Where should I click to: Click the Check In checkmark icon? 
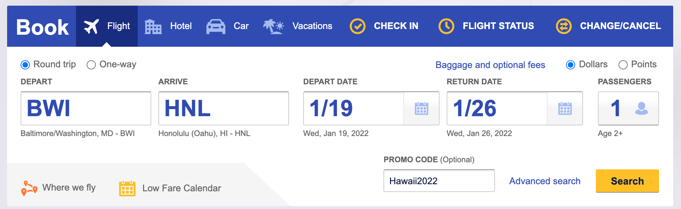358,26
